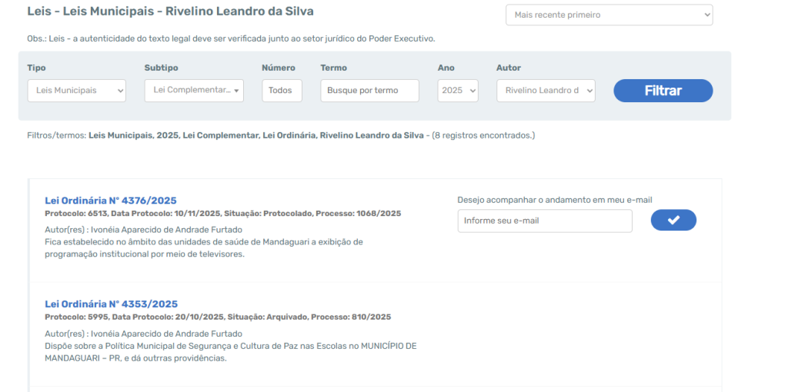Select the Ano dropdown set to 2025
This screenshot has width=788, height=392.
coord(458,91)
